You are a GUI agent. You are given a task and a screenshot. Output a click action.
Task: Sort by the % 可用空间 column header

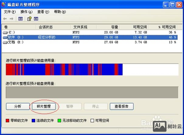163,27
